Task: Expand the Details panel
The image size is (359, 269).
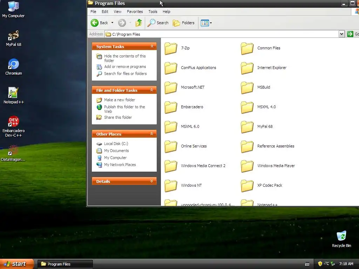Action: pos(152,181)
